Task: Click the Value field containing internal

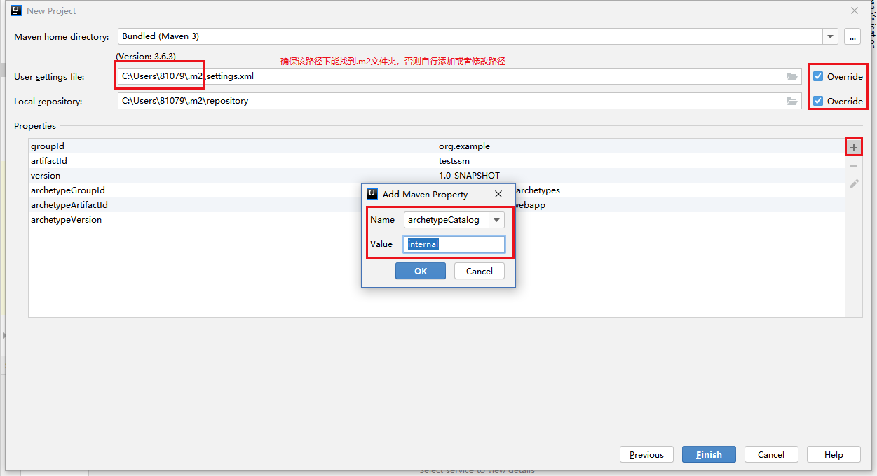Action: 454,244
